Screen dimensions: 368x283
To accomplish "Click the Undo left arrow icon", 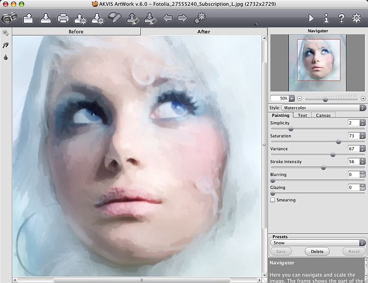I will [167, 19].
